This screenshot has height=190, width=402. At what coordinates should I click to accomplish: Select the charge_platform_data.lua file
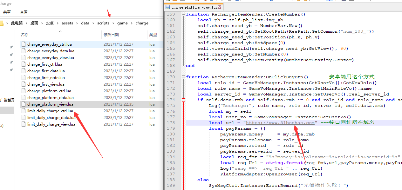tap(50, 98)
